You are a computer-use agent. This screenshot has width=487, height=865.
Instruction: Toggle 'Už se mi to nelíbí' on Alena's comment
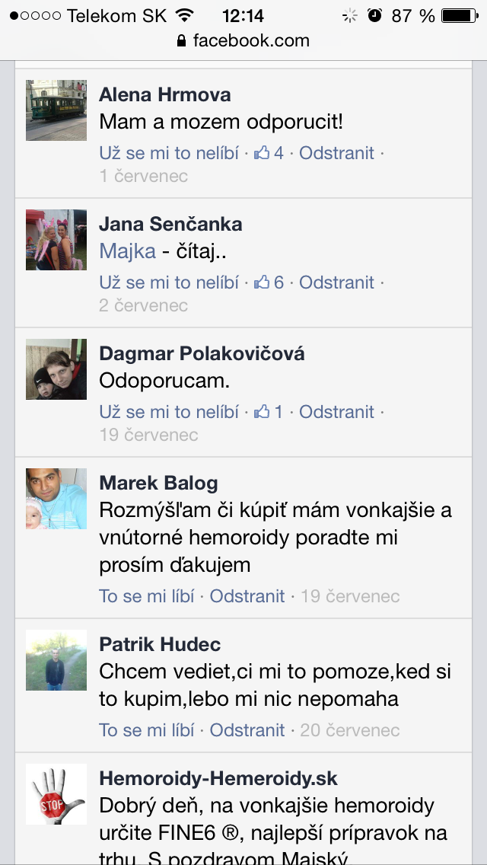169,153
